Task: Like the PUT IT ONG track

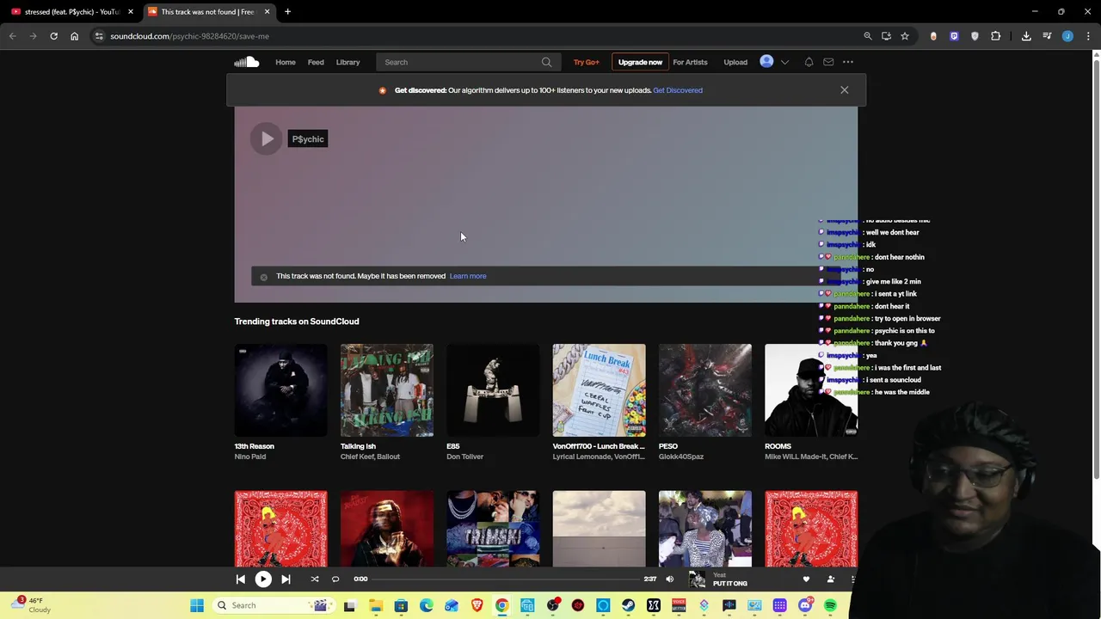Action: pyautogui.click(x=806, y=579)
